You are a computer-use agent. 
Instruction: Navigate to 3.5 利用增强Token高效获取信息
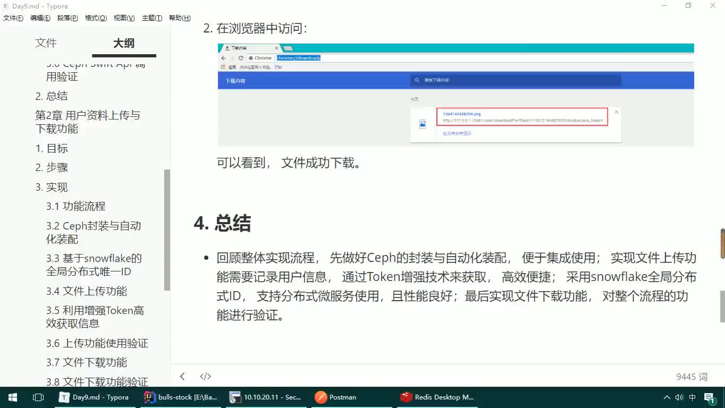click(95, 317)
